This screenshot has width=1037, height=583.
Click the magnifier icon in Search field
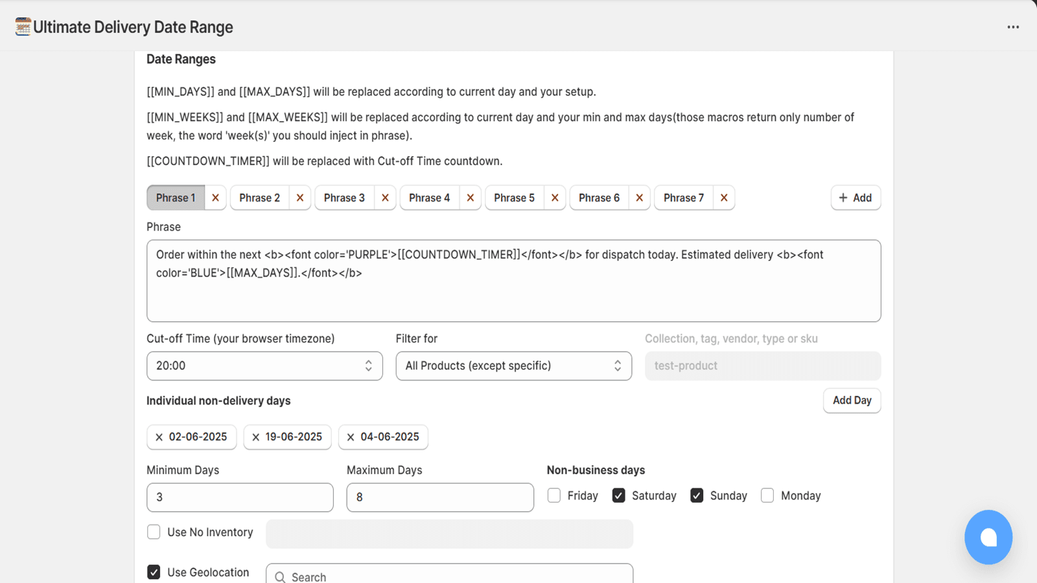(x=280, y=577)
